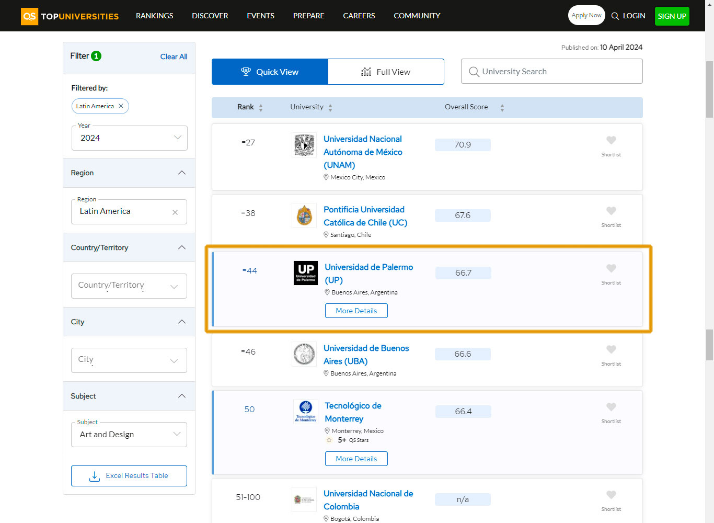
Task: Click the 70.9 overall score value
Action: pos(463,145)
